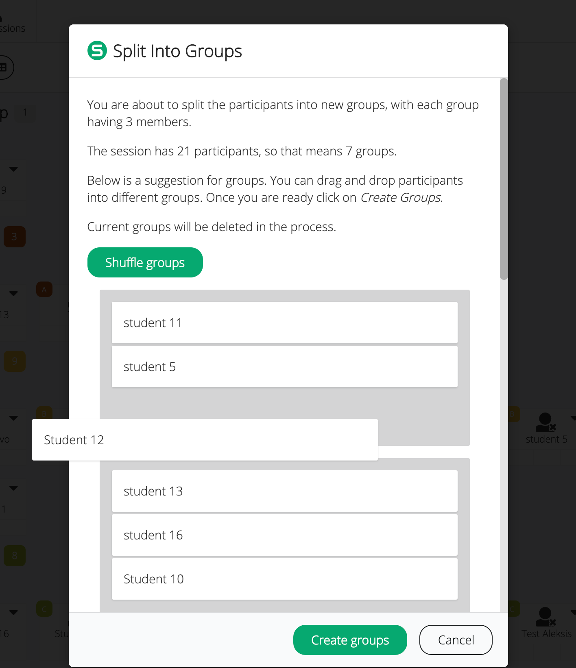
Task: Expand the dropdown arrow above number 13
Action: coord(13,293)
